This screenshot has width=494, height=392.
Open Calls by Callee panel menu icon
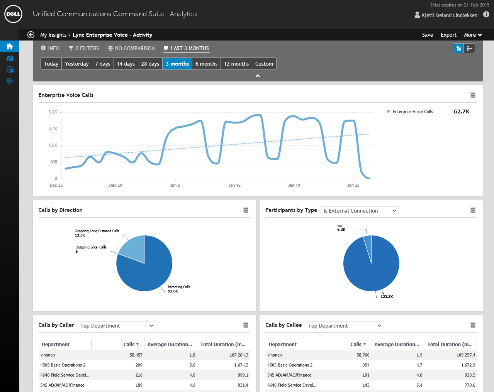tap(473, 325)
